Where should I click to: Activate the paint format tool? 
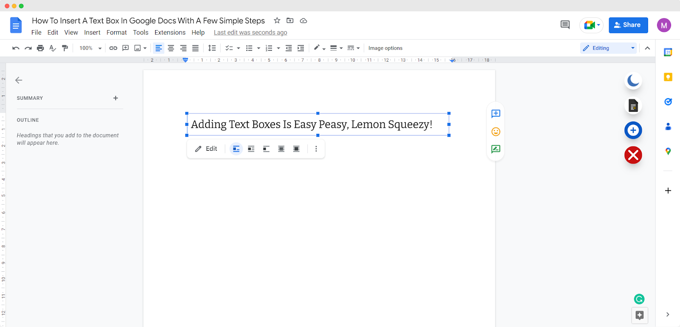pyautogui.click(x=65, y=48)
